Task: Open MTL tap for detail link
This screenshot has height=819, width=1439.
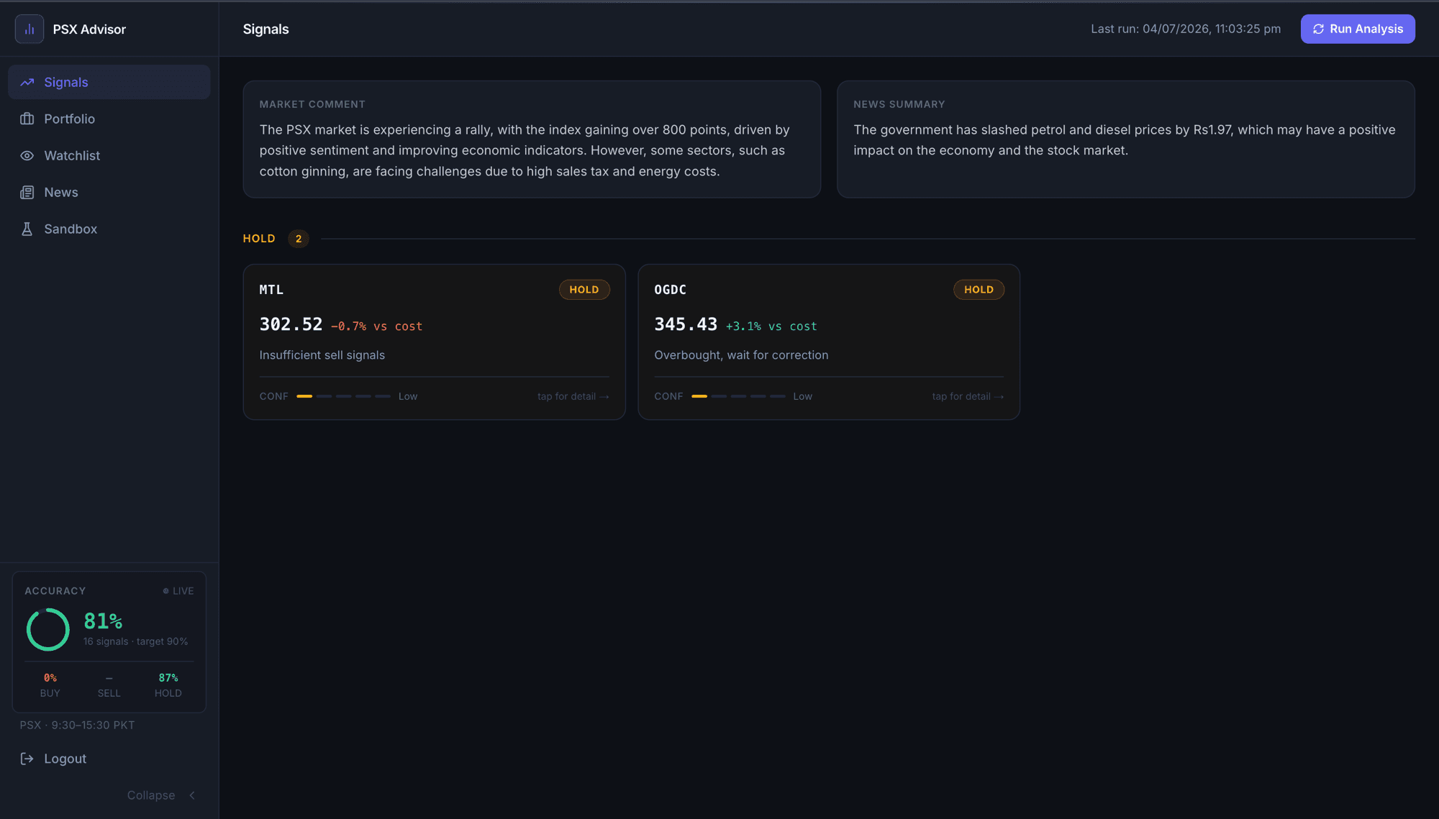Action: click(x=573, y=396)
